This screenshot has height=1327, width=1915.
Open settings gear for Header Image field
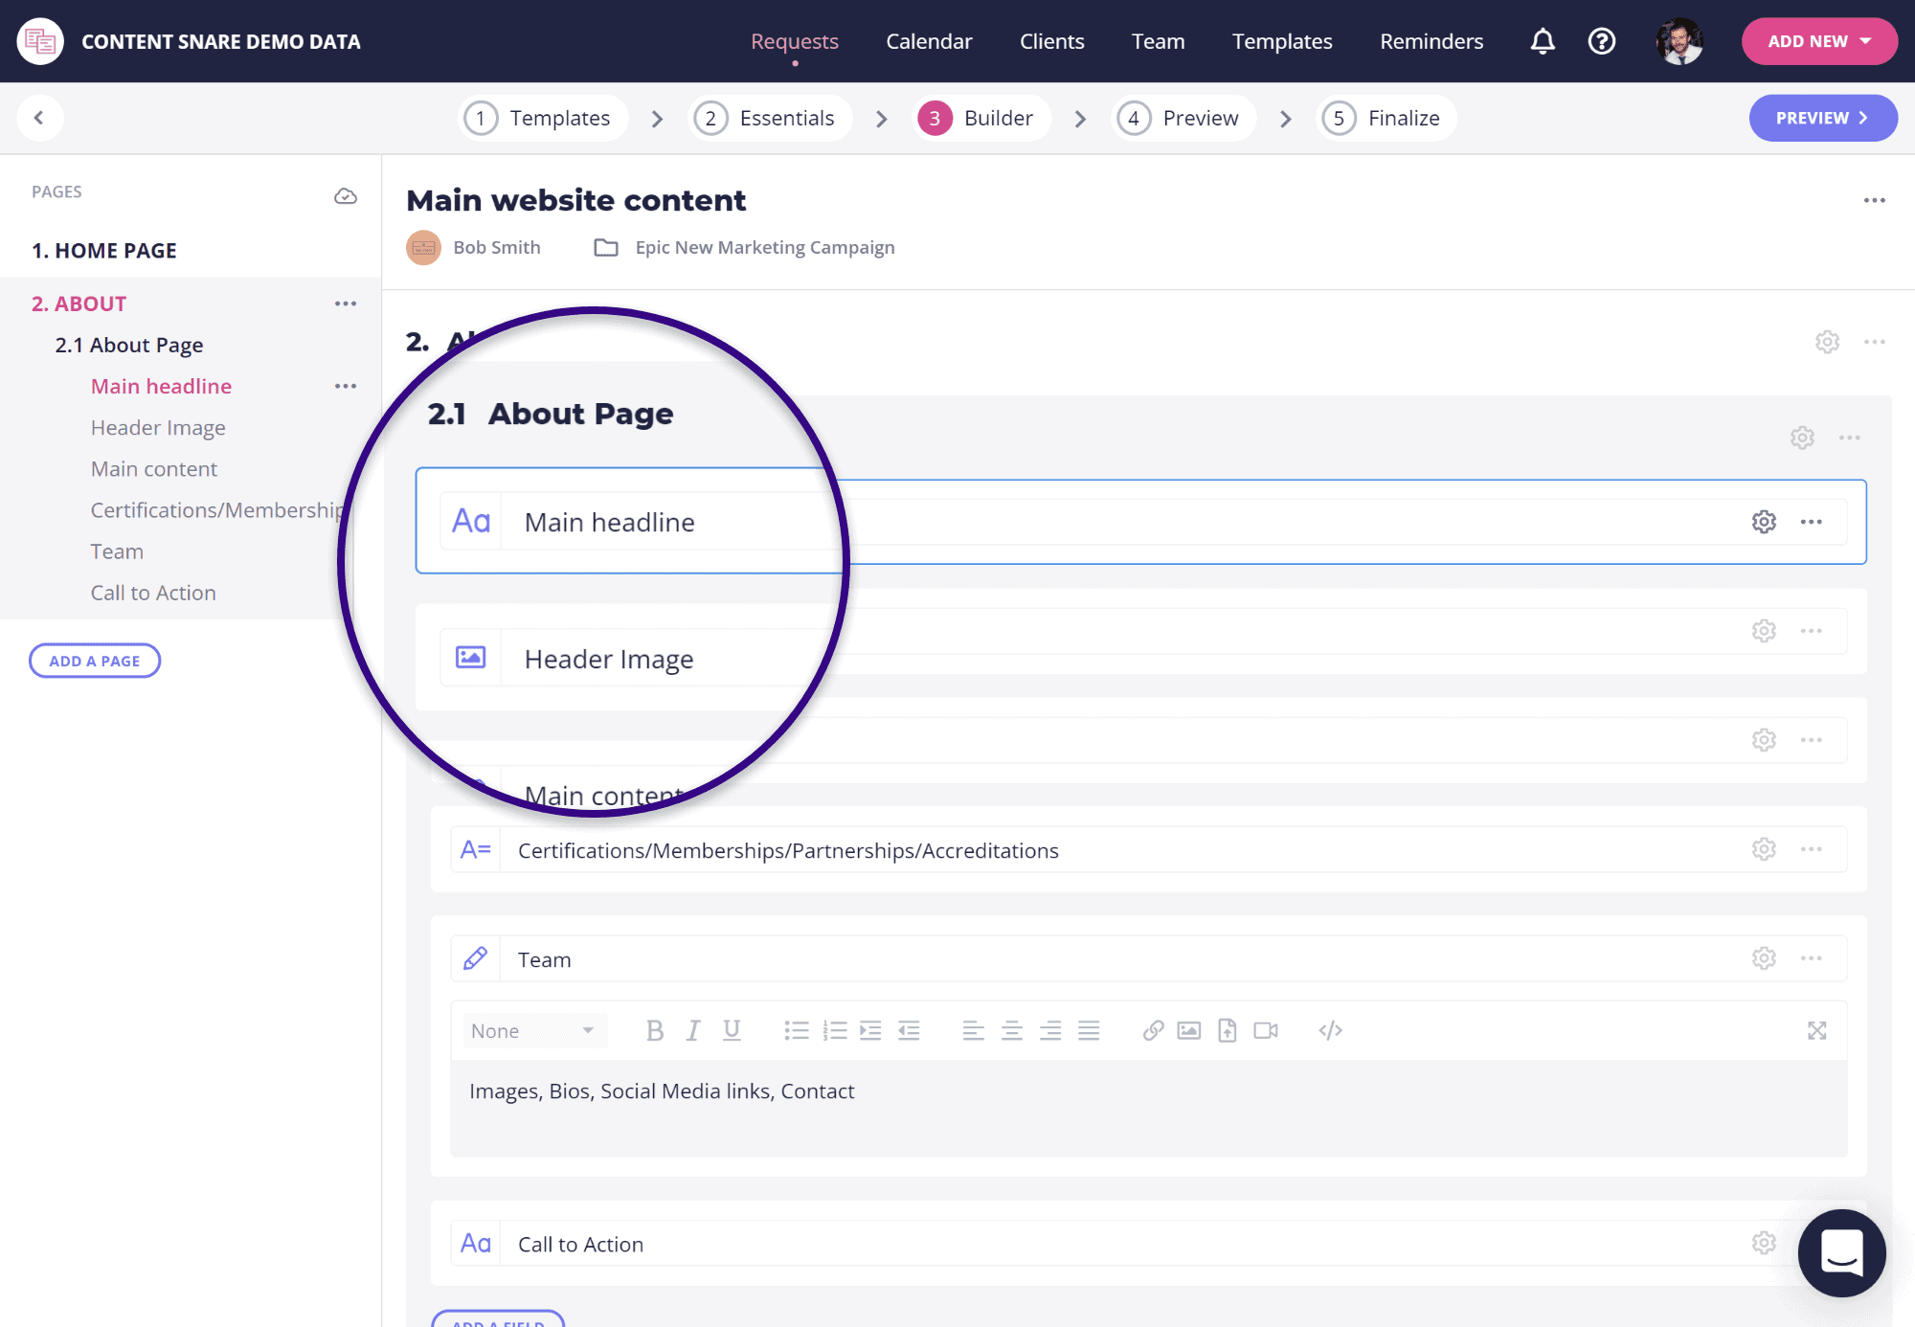coord(1764,631)
